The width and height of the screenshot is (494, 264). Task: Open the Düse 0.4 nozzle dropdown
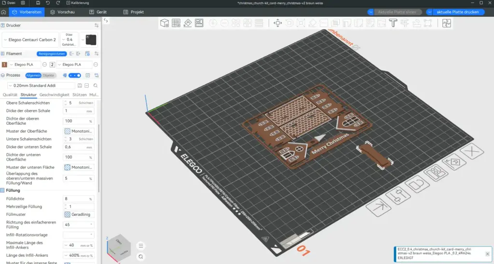coord(69,40)
